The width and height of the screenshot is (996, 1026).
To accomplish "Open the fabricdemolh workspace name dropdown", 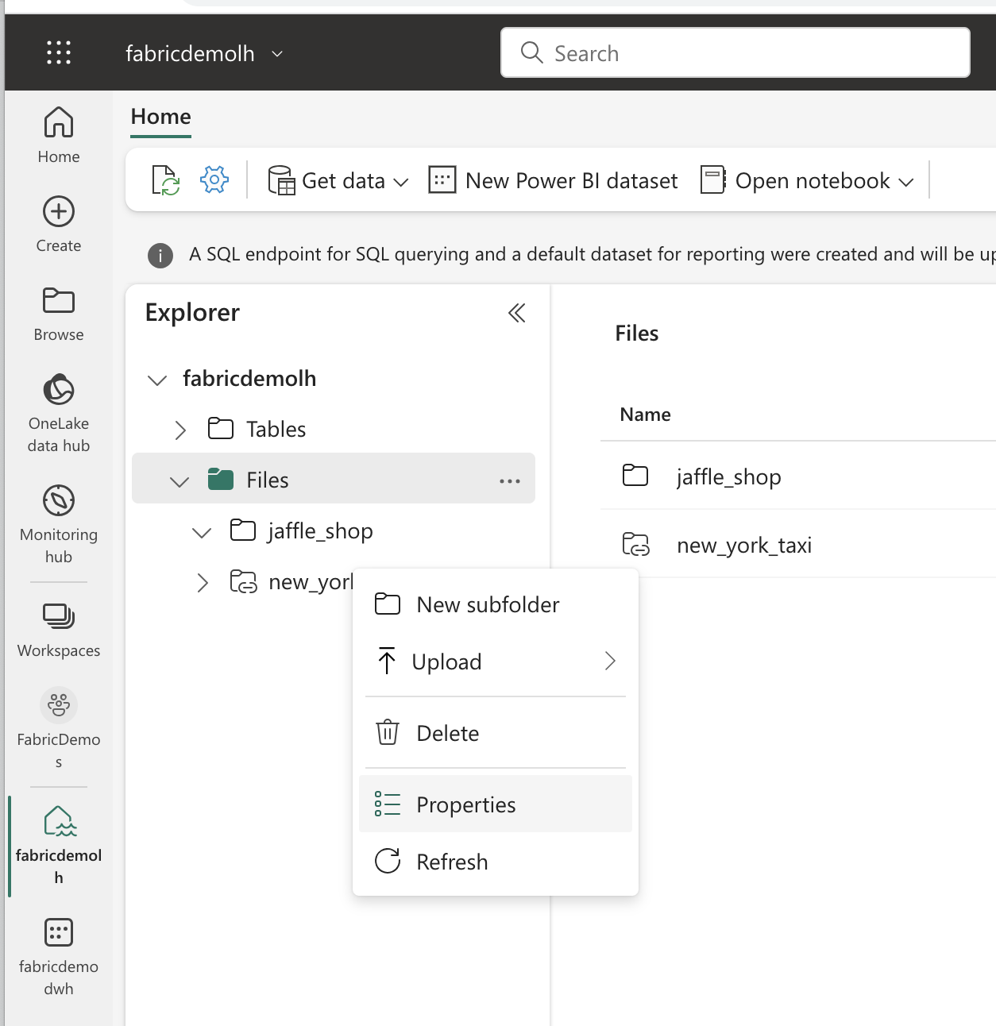I will point(276,53).
